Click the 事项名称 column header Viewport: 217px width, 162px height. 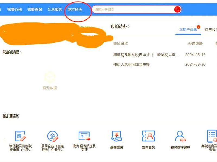click(120, 43)
